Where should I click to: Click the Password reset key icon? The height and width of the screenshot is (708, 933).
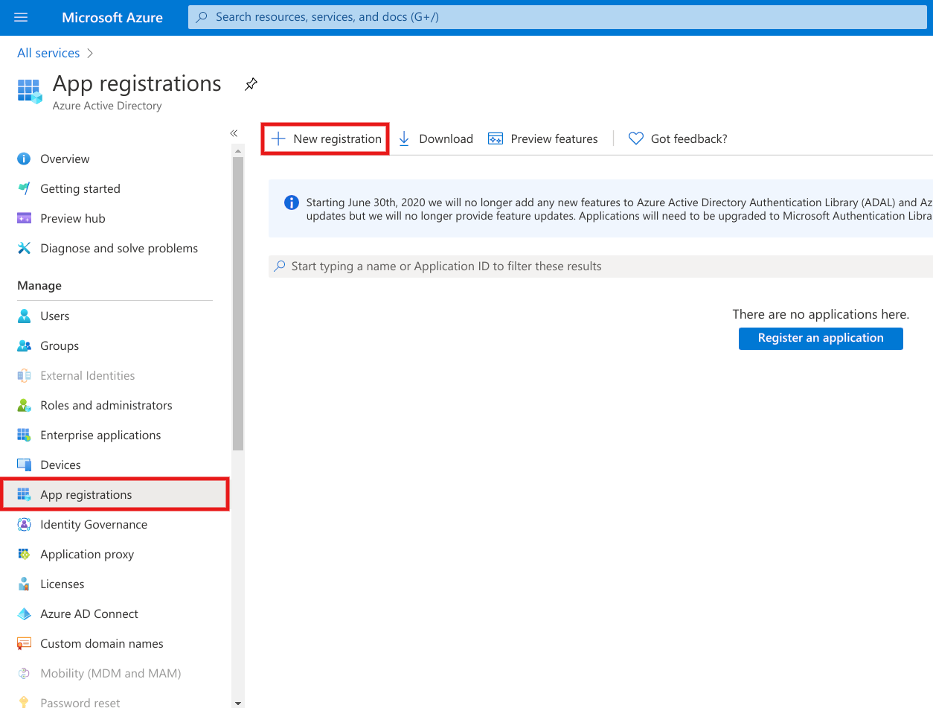pos(24,702)
